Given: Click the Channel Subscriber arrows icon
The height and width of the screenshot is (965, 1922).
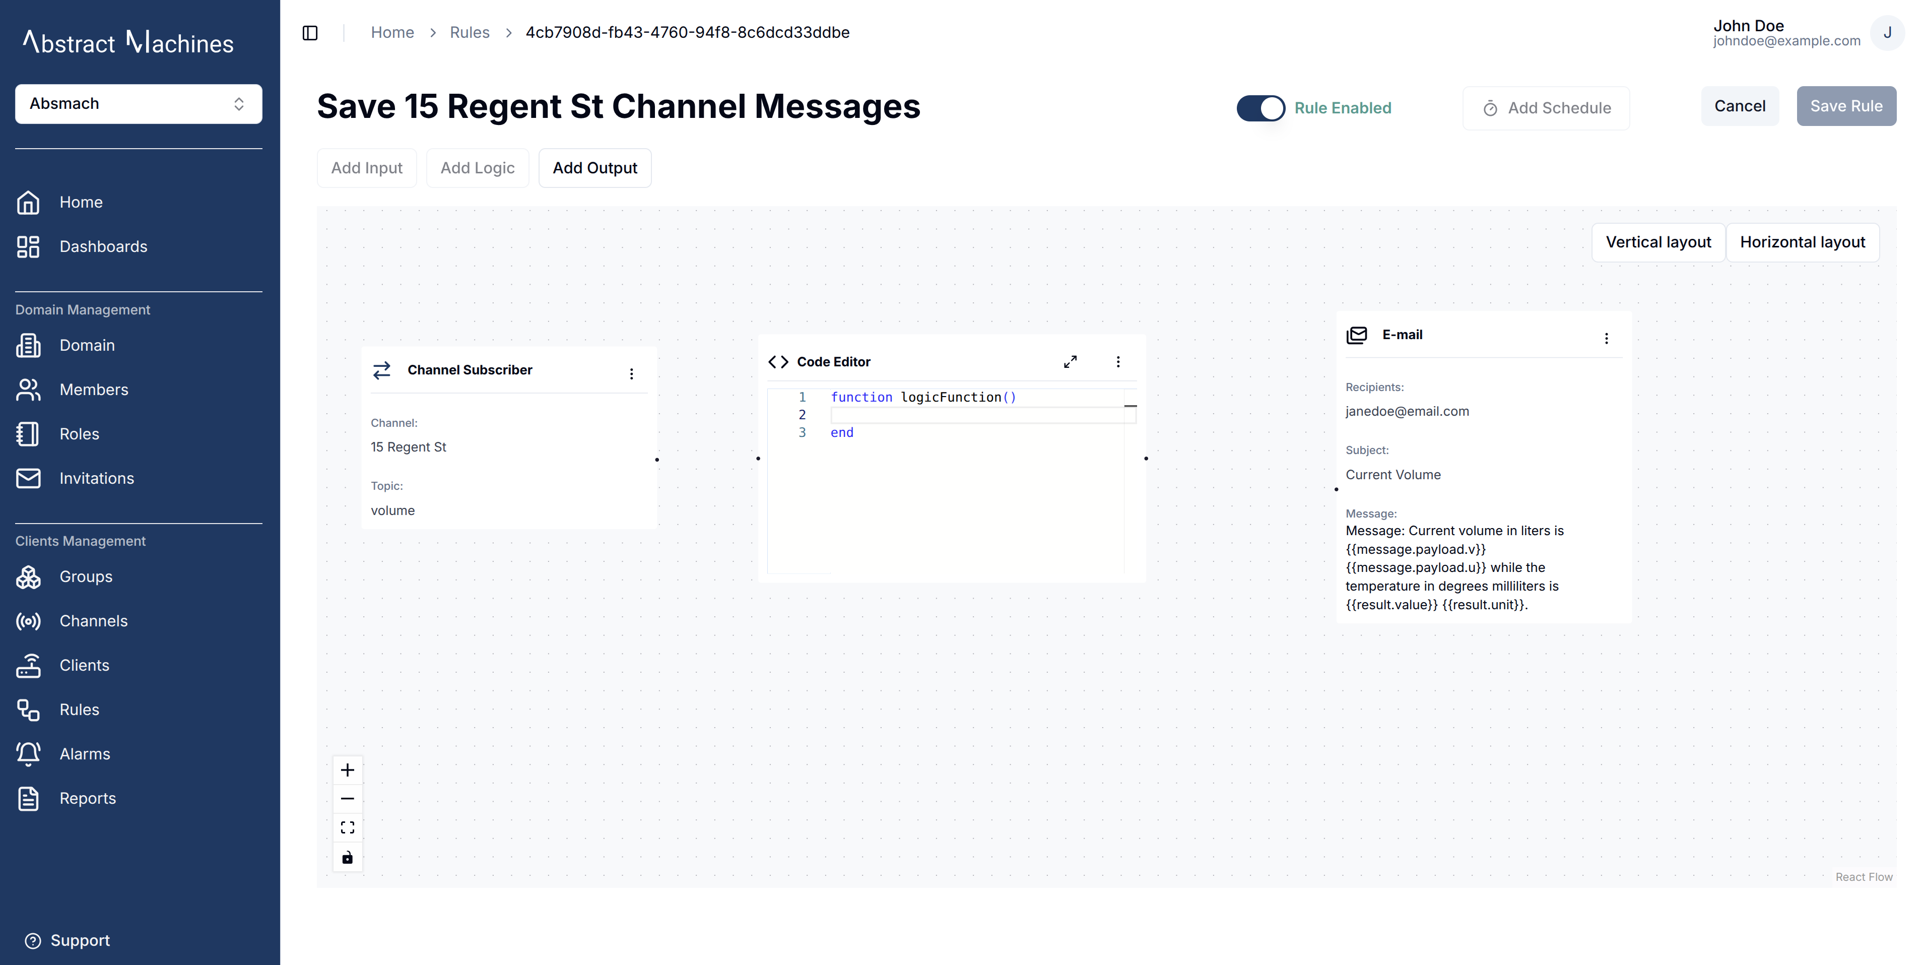Looking at the screenshot, I should click(x=382, y=370).
